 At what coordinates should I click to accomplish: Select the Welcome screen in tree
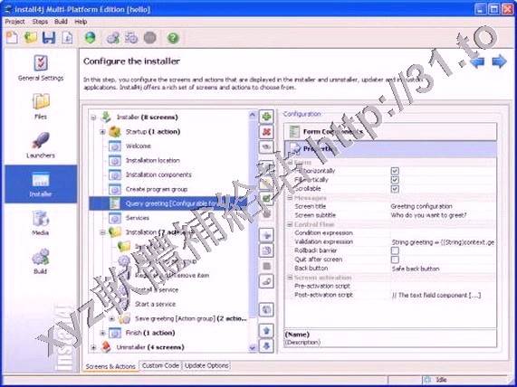(139, 146)
